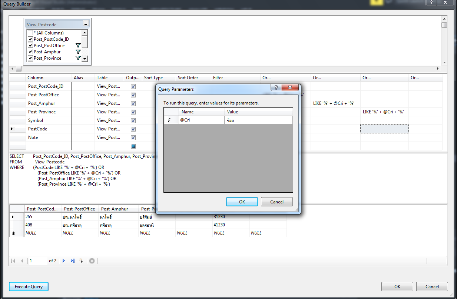Click scroll-down arrow in View_Postcode column list
The width and height of the screenshot is (457, 299).
(85, 59)
